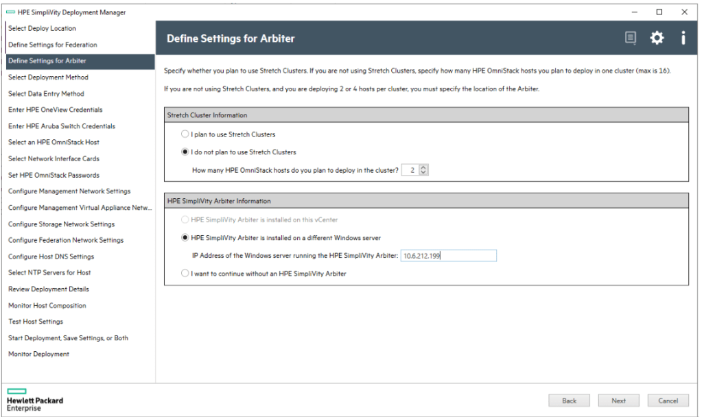Viewport: 702px width, 417px height.
Task: Open Configure Storage Network Settings step
Action: (x=61, y=224)
